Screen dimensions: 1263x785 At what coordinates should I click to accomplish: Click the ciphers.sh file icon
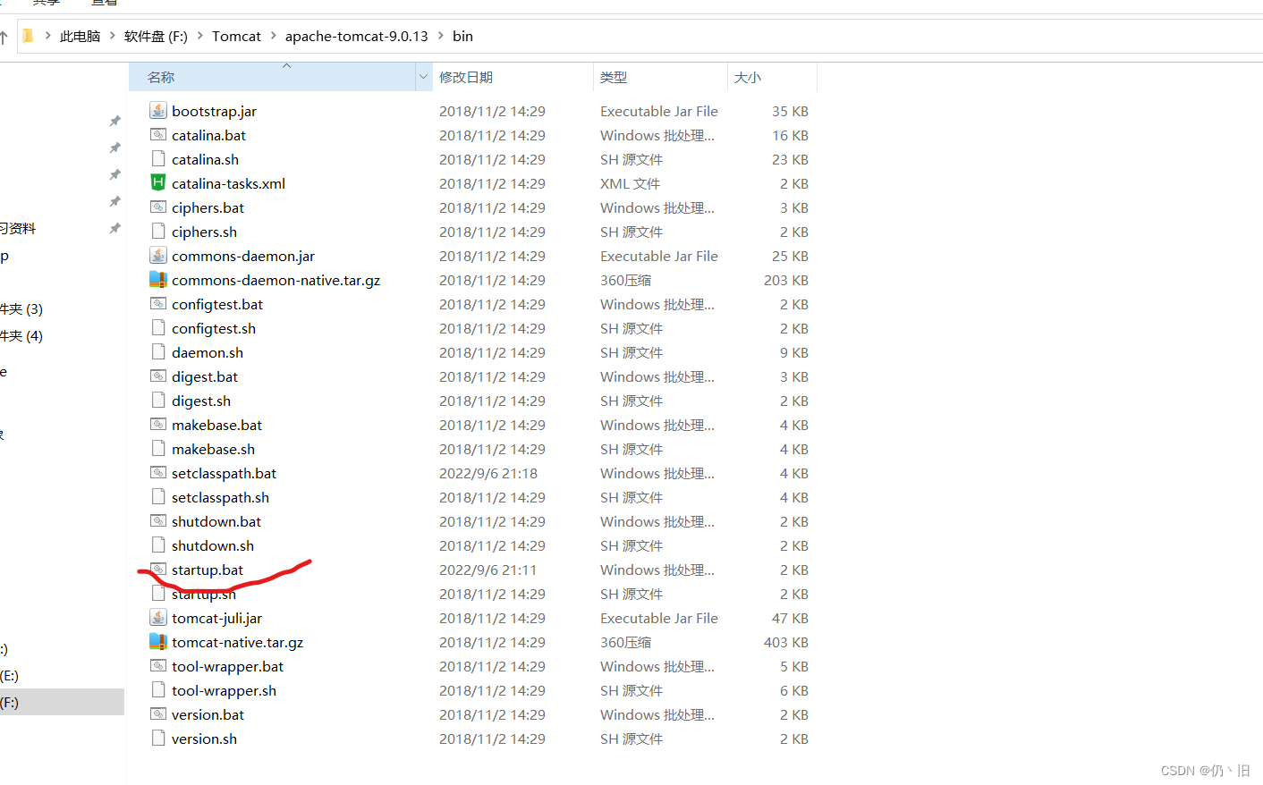pyautogui.click(x=158, y=232)
